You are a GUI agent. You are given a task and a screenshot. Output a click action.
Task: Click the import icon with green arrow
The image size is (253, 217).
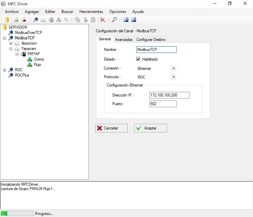(x=17, y=20)
